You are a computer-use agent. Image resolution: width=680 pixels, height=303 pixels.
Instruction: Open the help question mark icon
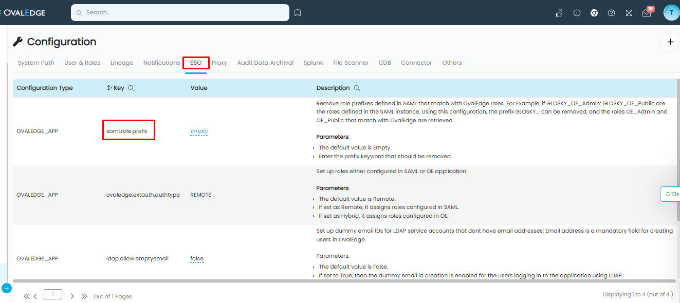(611, 13)
